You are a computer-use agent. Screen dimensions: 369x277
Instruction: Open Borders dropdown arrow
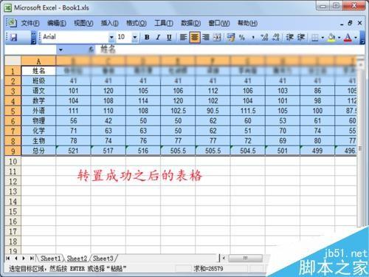pyautogui.click(x=323, y=38)
